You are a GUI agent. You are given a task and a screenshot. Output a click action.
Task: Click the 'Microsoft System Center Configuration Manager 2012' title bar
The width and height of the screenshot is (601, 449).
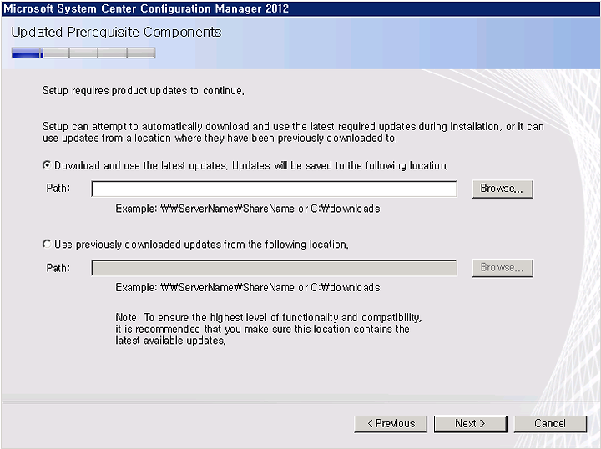(300, 8)
